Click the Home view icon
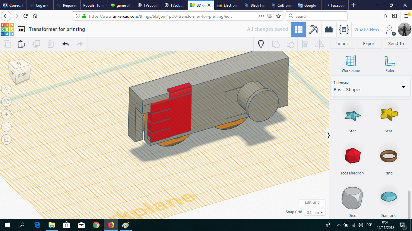Image resolution: width=412 pixels, height=231 pixels. [6, 89]
